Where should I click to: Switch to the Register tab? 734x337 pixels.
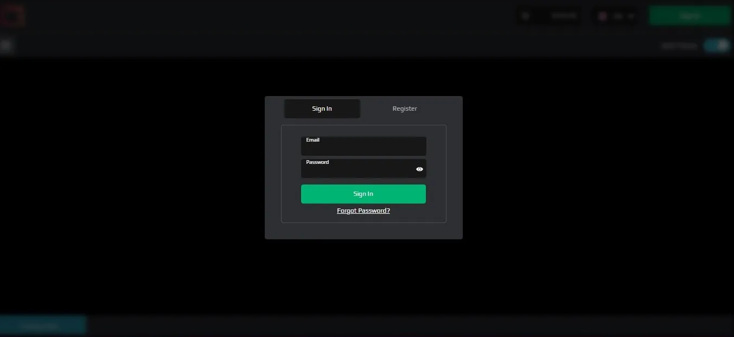coord(405,109)
